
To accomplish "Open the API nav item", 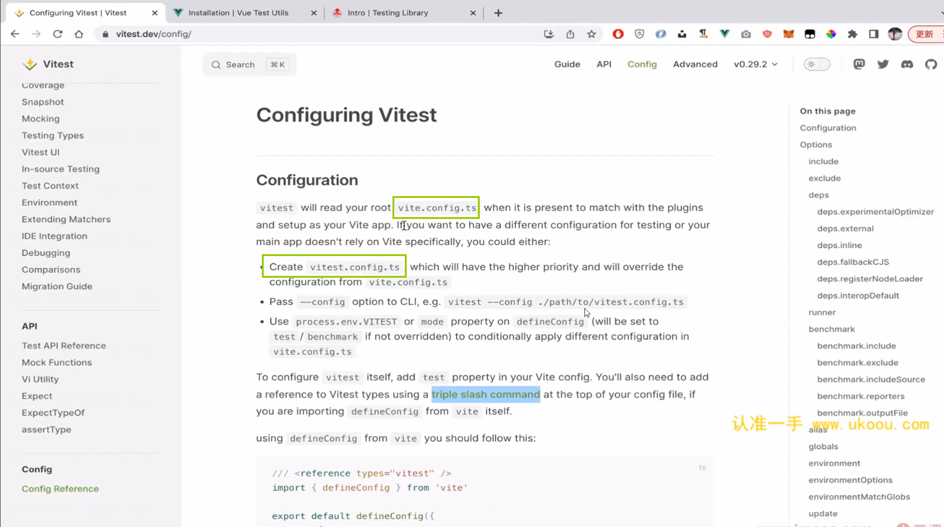I will 604,64.
